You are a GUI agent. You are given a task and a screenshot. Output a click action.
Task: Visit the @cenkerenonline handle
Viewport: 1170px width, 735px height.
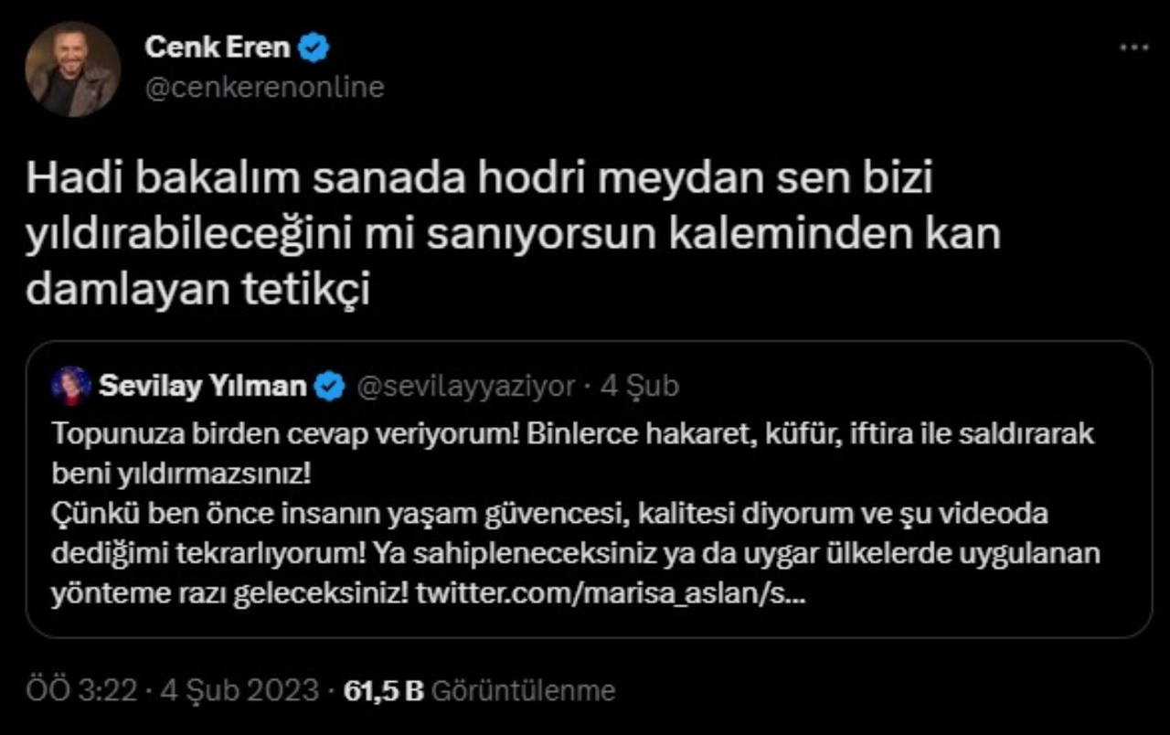pos(264,87)
